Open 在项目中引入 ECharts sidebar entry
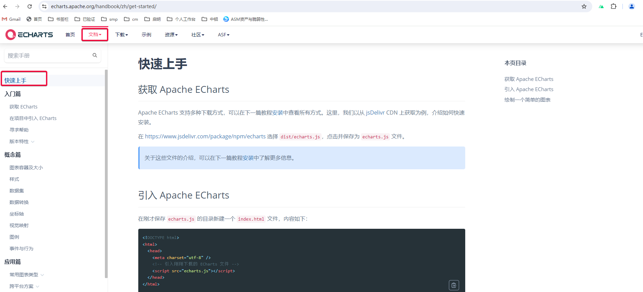Image resolution: width=643 pixels, height=292 pixels. 33,118
